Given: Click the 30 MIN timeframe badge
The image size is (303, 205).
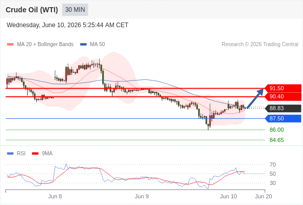Looking at the screenshot, I should [75, 10].
